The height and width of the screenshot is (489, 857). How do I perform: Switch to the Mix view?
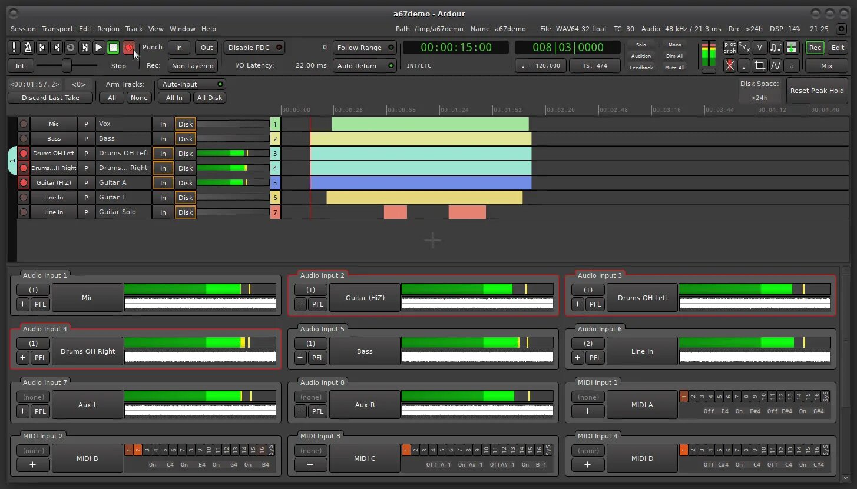pyautogui.click(x=826, y=66)
